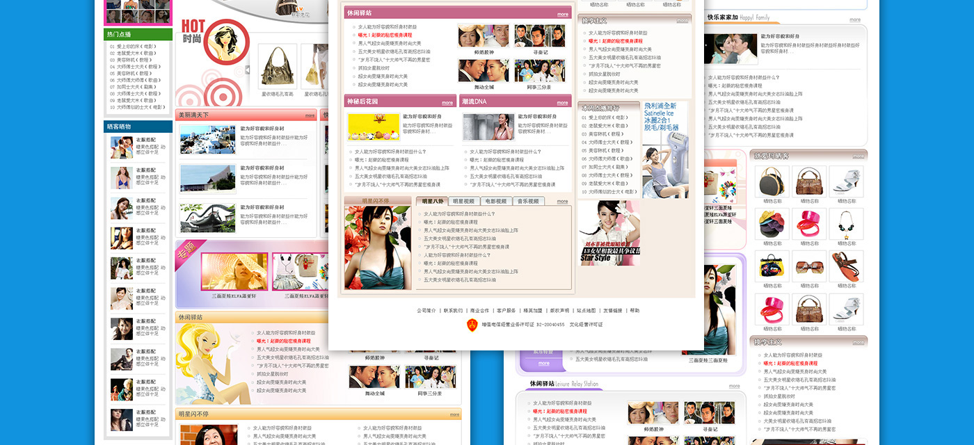The width and height of the screenshot is (974, 445).
Task: Open the 公司简介 footer link
Action: click(x=426, y=311)
